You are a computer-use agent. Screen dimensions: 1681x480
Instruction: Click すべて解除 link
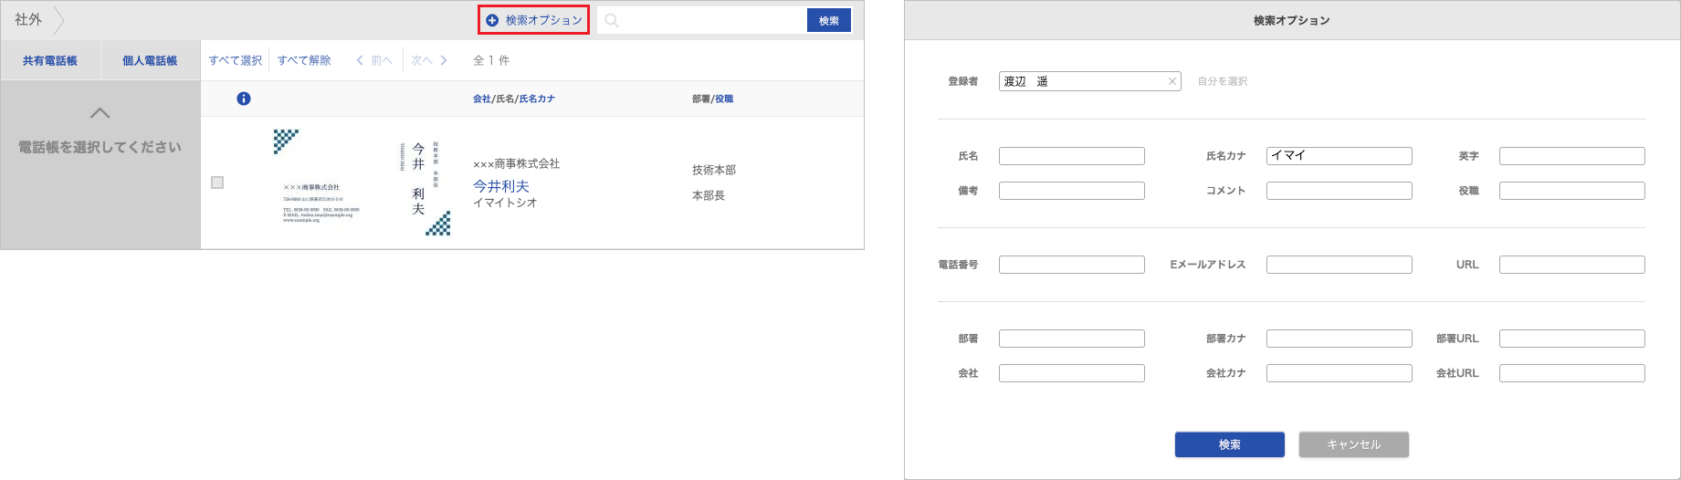(x=304, y=60)
